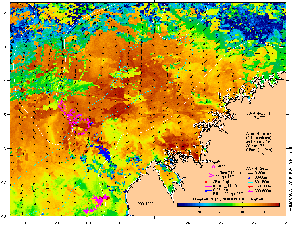Click the magenta ANMN arrow for 300-600m

coord(250,191)
